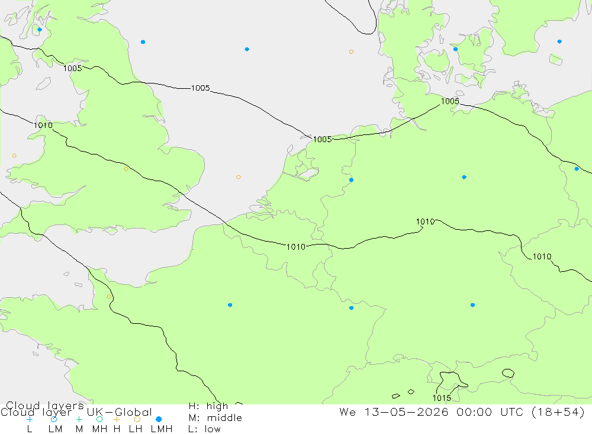The width and height of the screenshot is (592, 434).
Task: Select blue marker over northern Germany
Action: pos(464,177)
